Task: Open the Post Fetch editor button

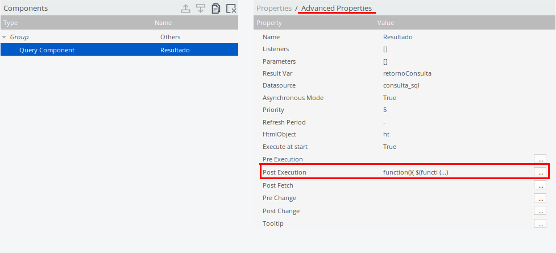Action: (540, 185)
